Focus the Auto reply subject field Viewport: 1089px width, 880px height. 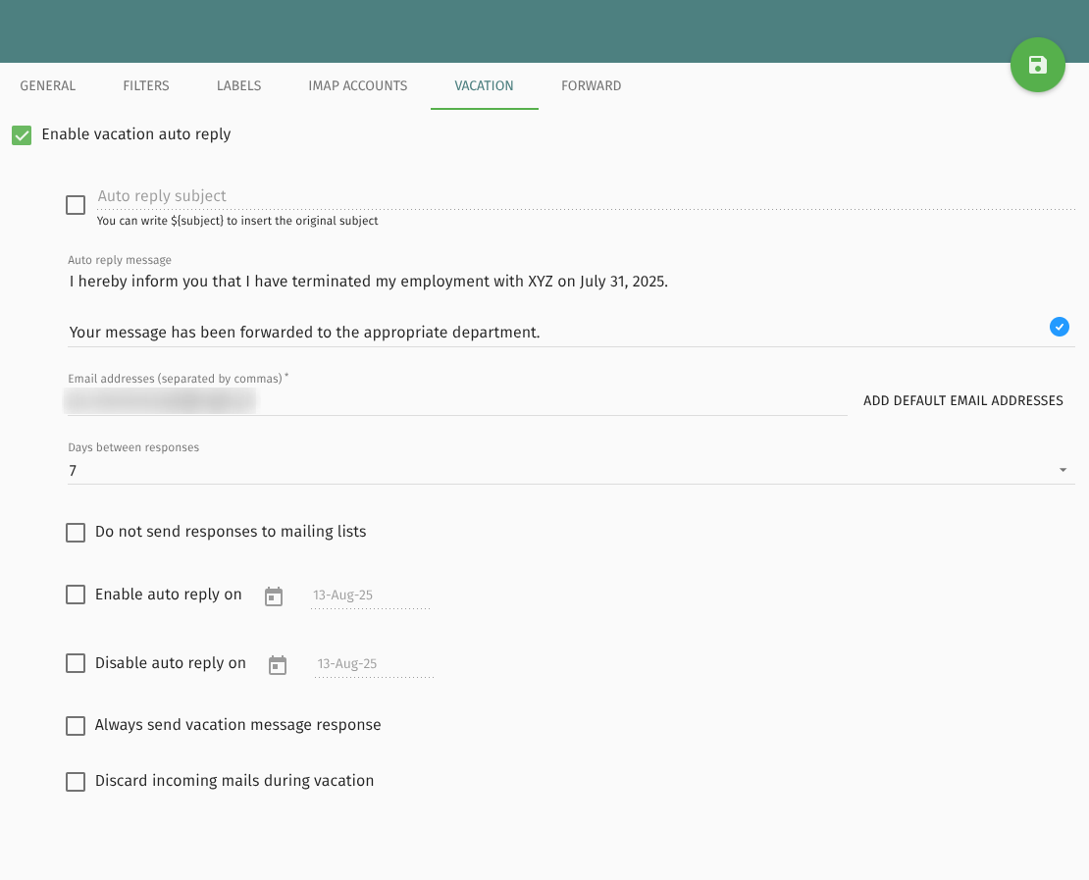(x=586, y=196)
